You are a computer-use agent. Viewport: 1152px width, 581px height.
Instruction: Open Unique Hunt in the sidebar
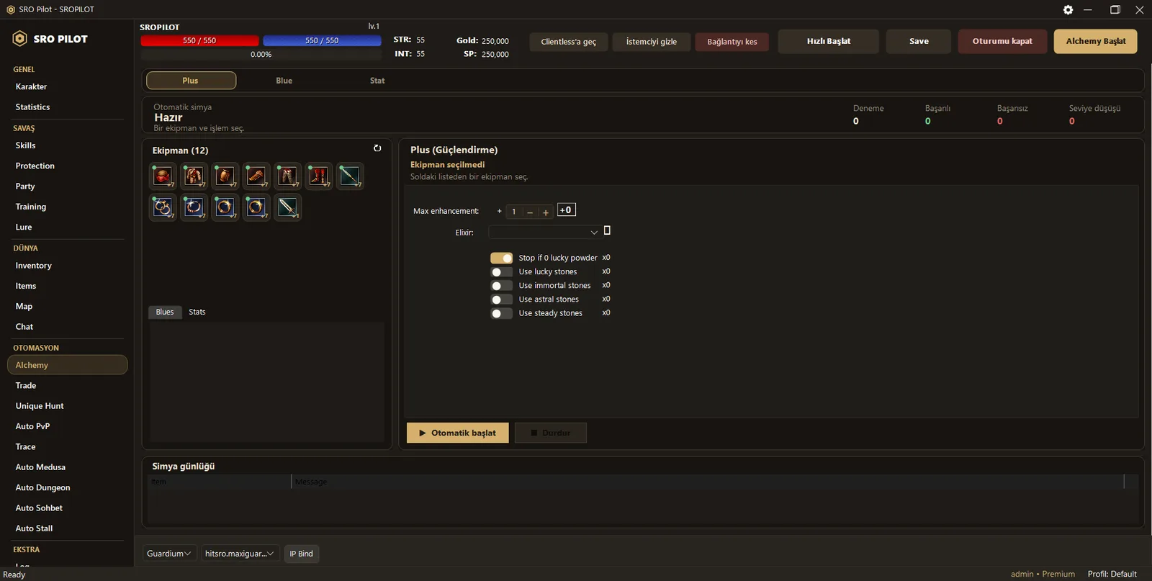click(40, 406)
